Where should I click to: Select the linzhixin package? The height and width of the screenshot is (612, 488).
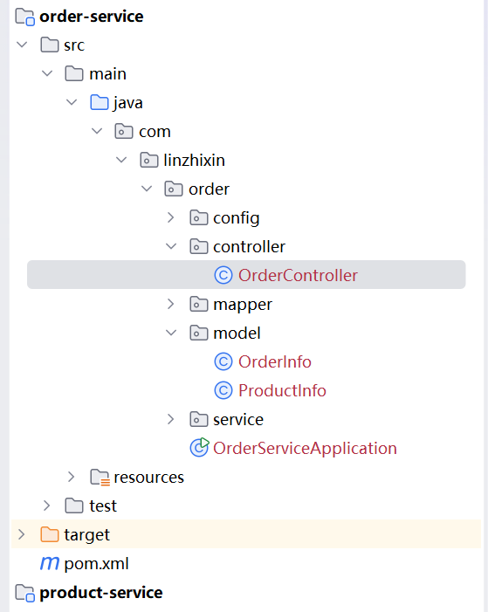(194, 160)
